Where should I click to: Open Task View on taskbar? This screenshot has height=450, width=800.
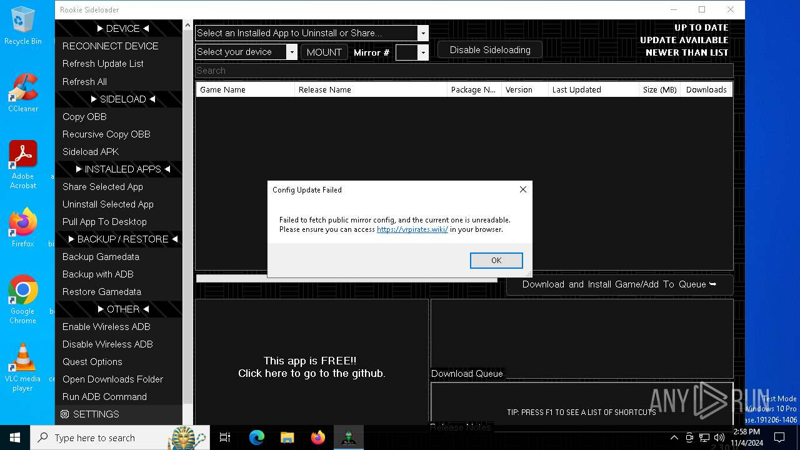click(225, 437)
